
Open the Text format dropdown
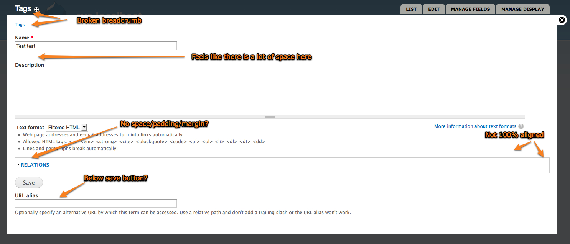click(67, 127)
